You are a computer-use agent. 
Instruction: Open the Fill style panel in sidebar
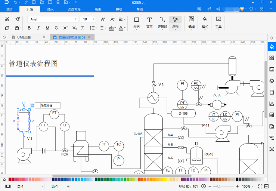272,47
